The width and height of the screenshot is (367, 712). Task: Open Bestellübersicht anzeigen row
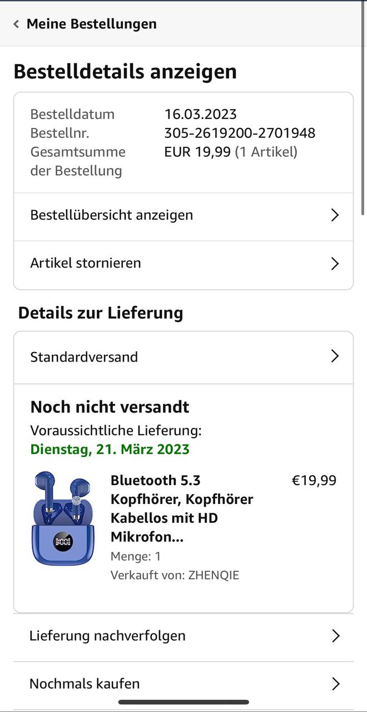tap(111, 215)
